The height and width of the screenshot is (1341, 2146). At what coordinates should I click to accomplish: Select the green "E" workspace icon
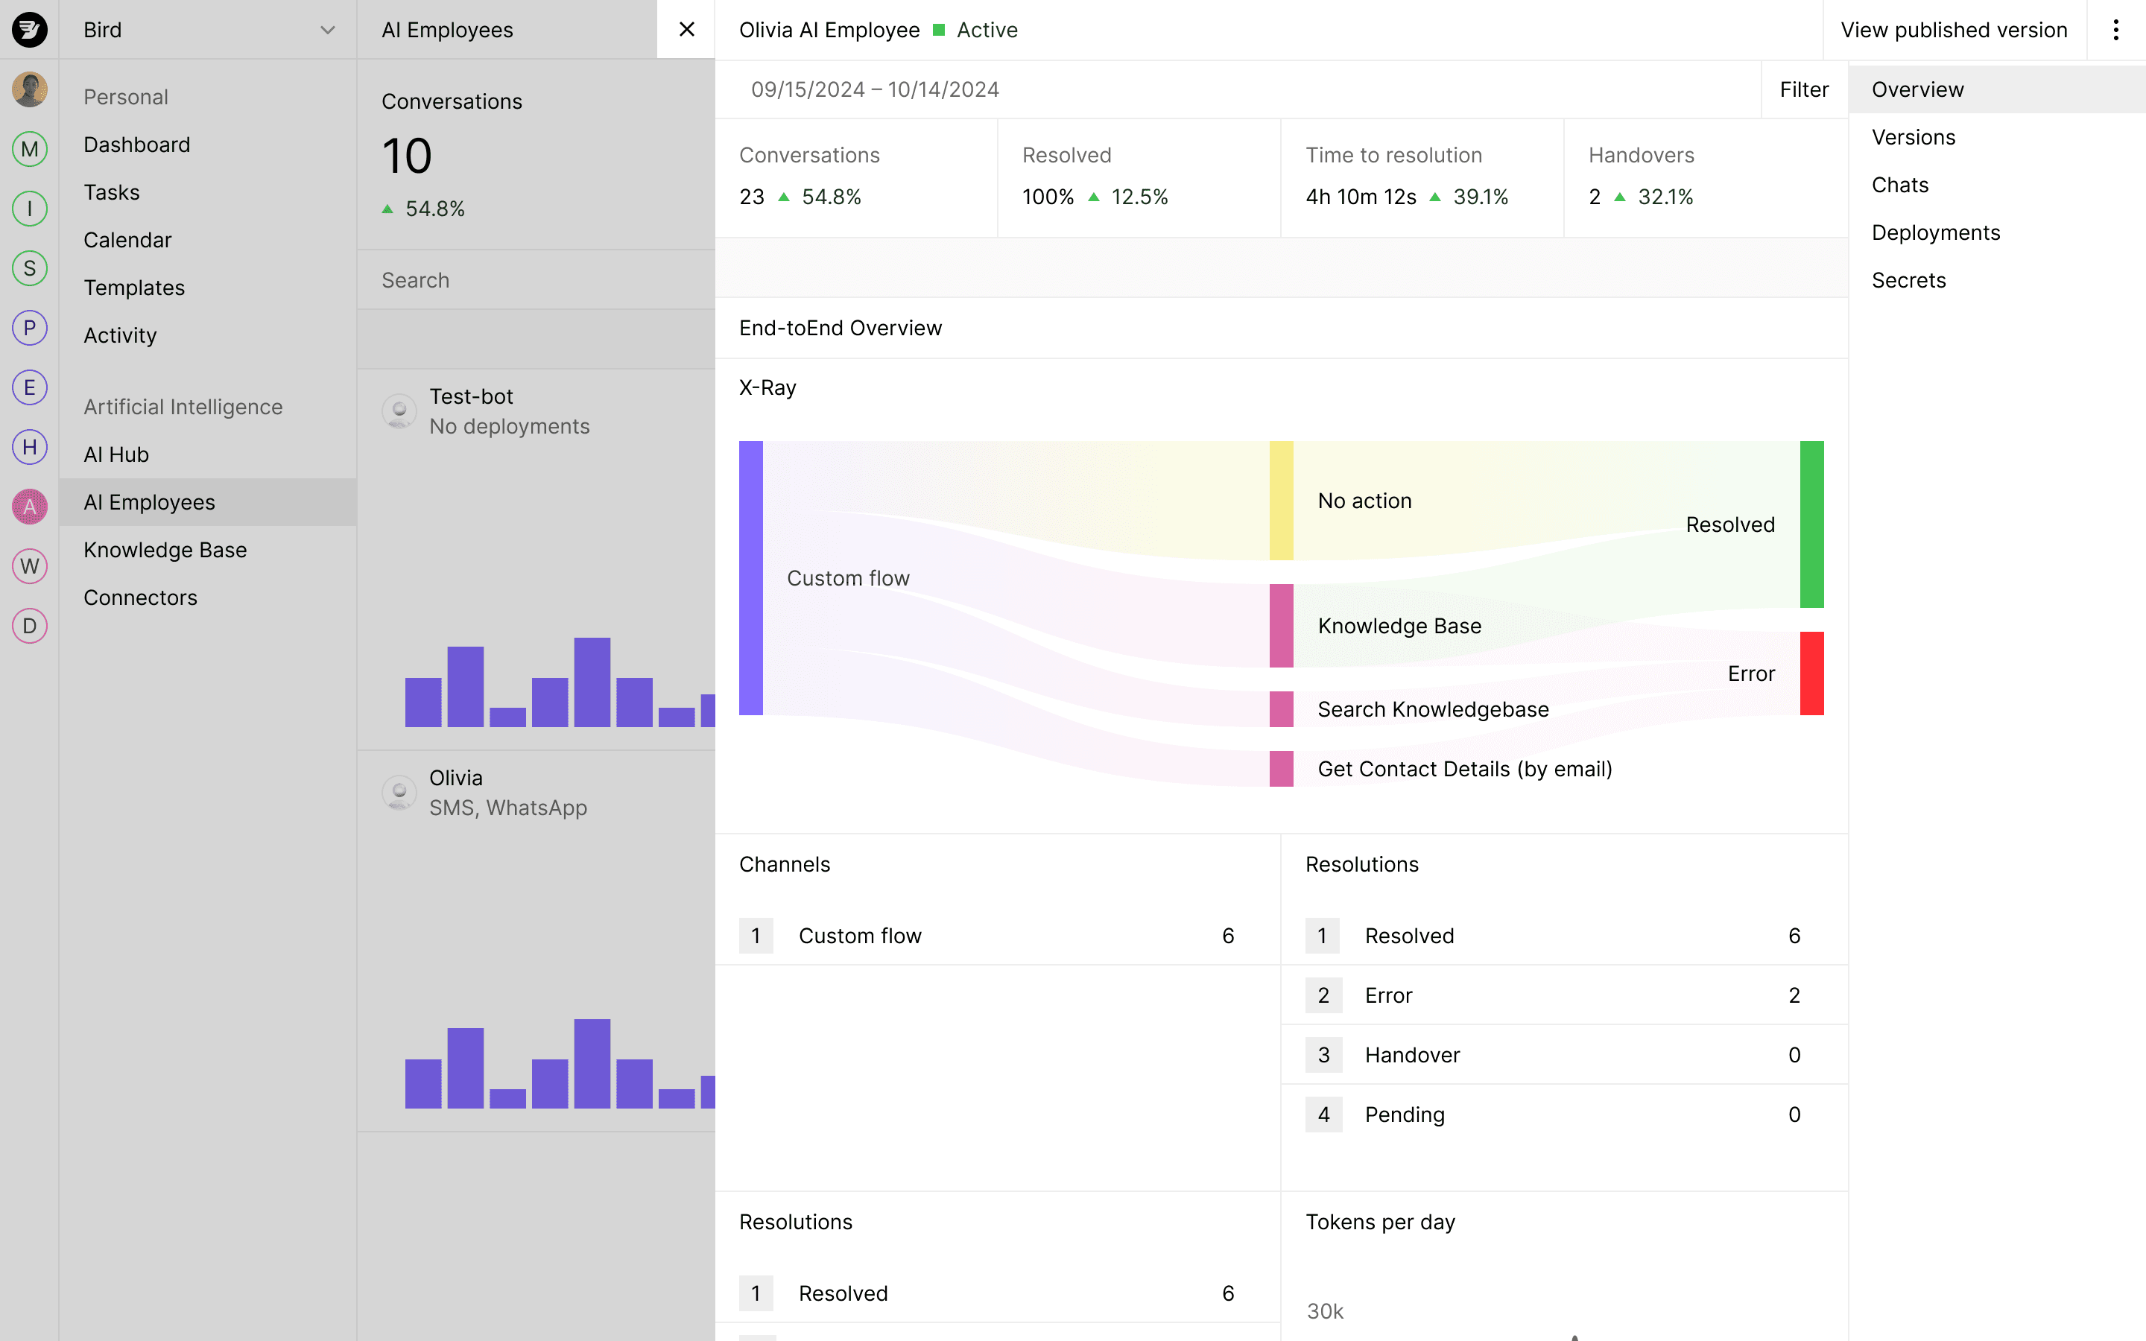click(29, 387)
